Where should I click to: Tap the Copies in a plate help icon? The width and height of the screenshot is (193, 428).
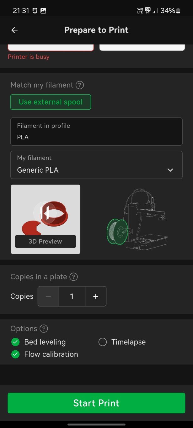(73, 277)
